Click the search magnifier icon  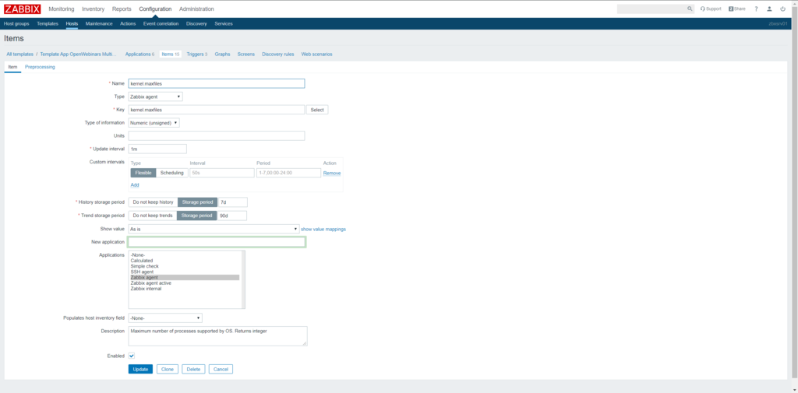point(690,9)
